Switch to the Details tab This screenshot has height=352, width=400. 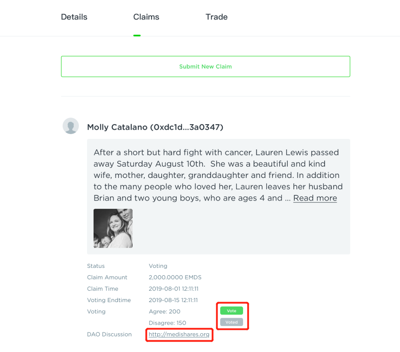(74, 17)
